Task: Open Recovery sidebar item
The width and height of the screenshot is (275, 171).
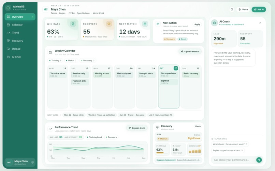Action: click(20, 41)
